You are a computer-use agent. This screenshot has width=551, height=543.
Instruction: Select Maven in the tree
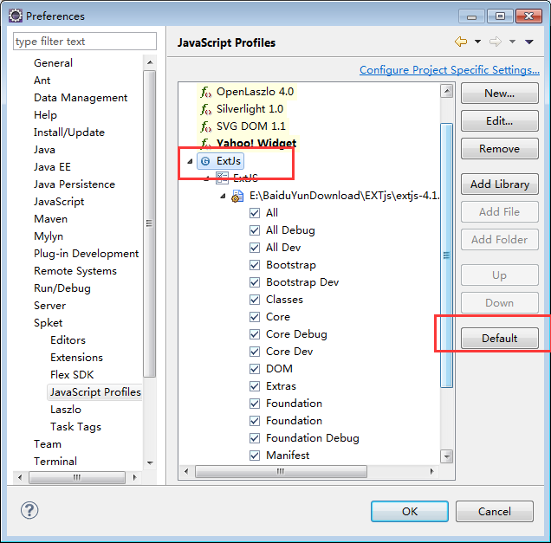50,219
